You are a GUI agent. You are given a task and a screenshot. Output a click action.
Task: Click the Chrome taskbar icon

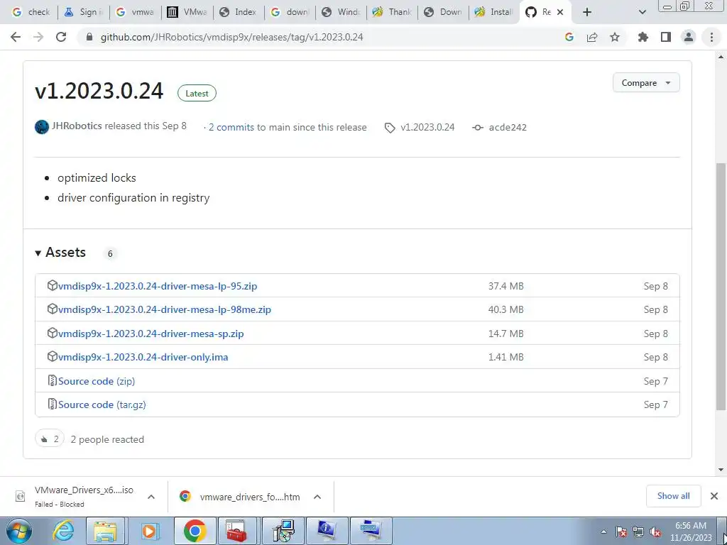coord(195,531)
